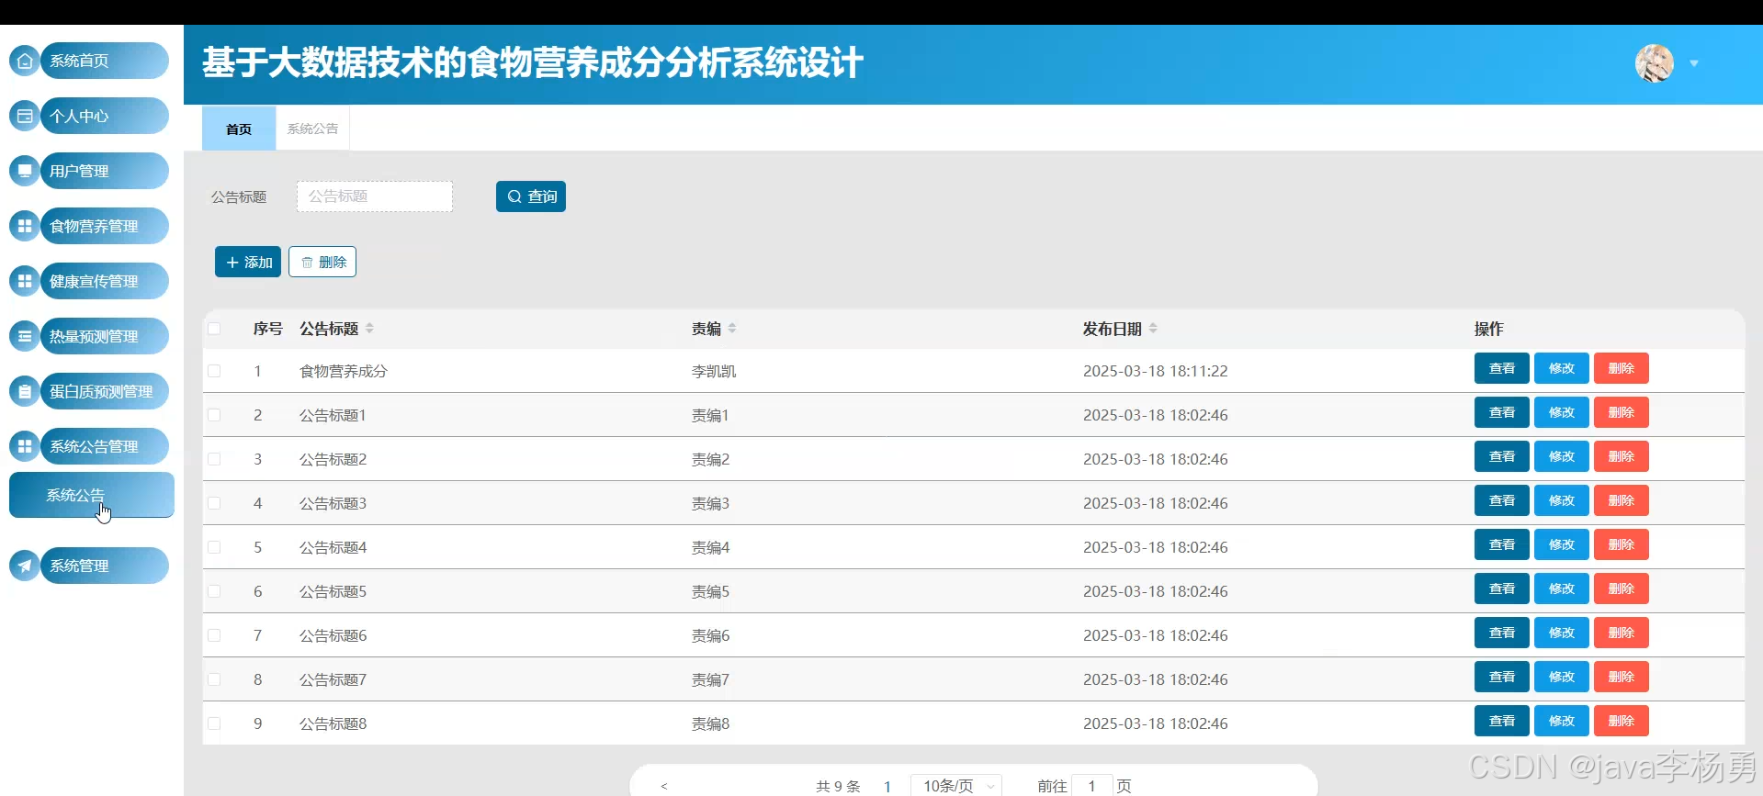Screen dimensions: 1763x796
Task: Edit the 食物营养成分 announcement
Action: click(1562, 368)
